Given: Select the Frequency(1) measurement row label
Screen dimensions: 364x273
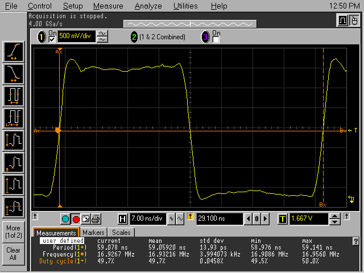Looking at the screenshot, I should [x=64, y=254].
